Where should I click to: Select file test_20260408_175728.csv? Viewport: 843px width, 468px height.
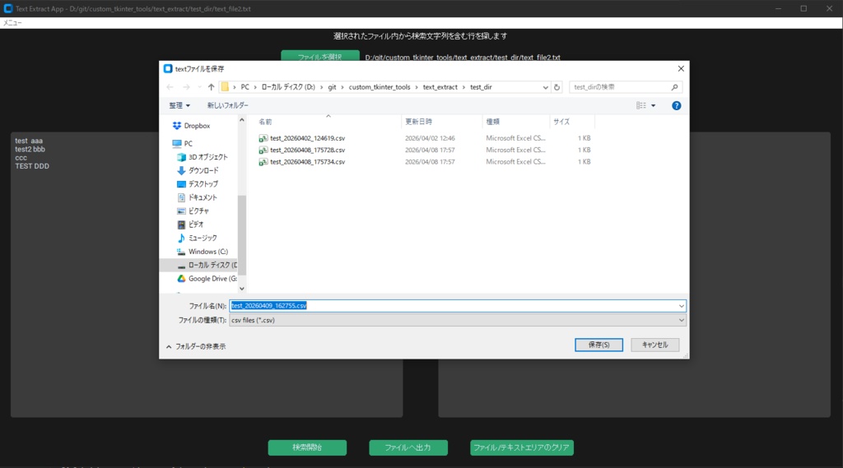308,150
